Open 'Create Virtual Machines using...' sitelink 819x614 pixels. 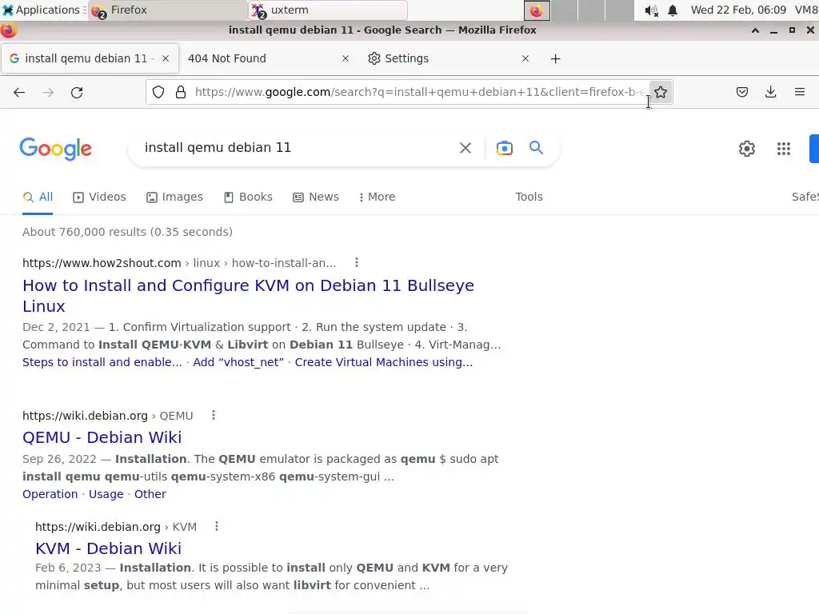click(x=383, y=362)
